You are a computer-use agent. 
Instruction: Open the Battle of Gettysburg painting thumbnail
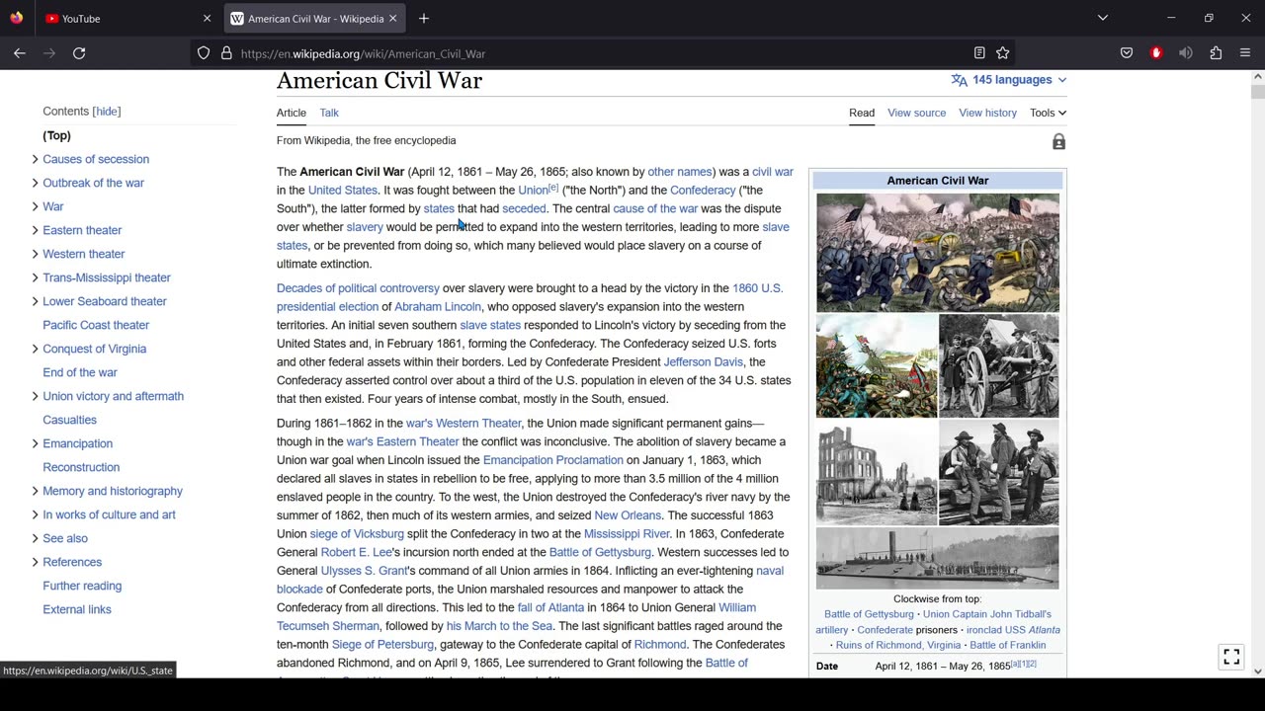pyautogui.click(x=938, y=253)
